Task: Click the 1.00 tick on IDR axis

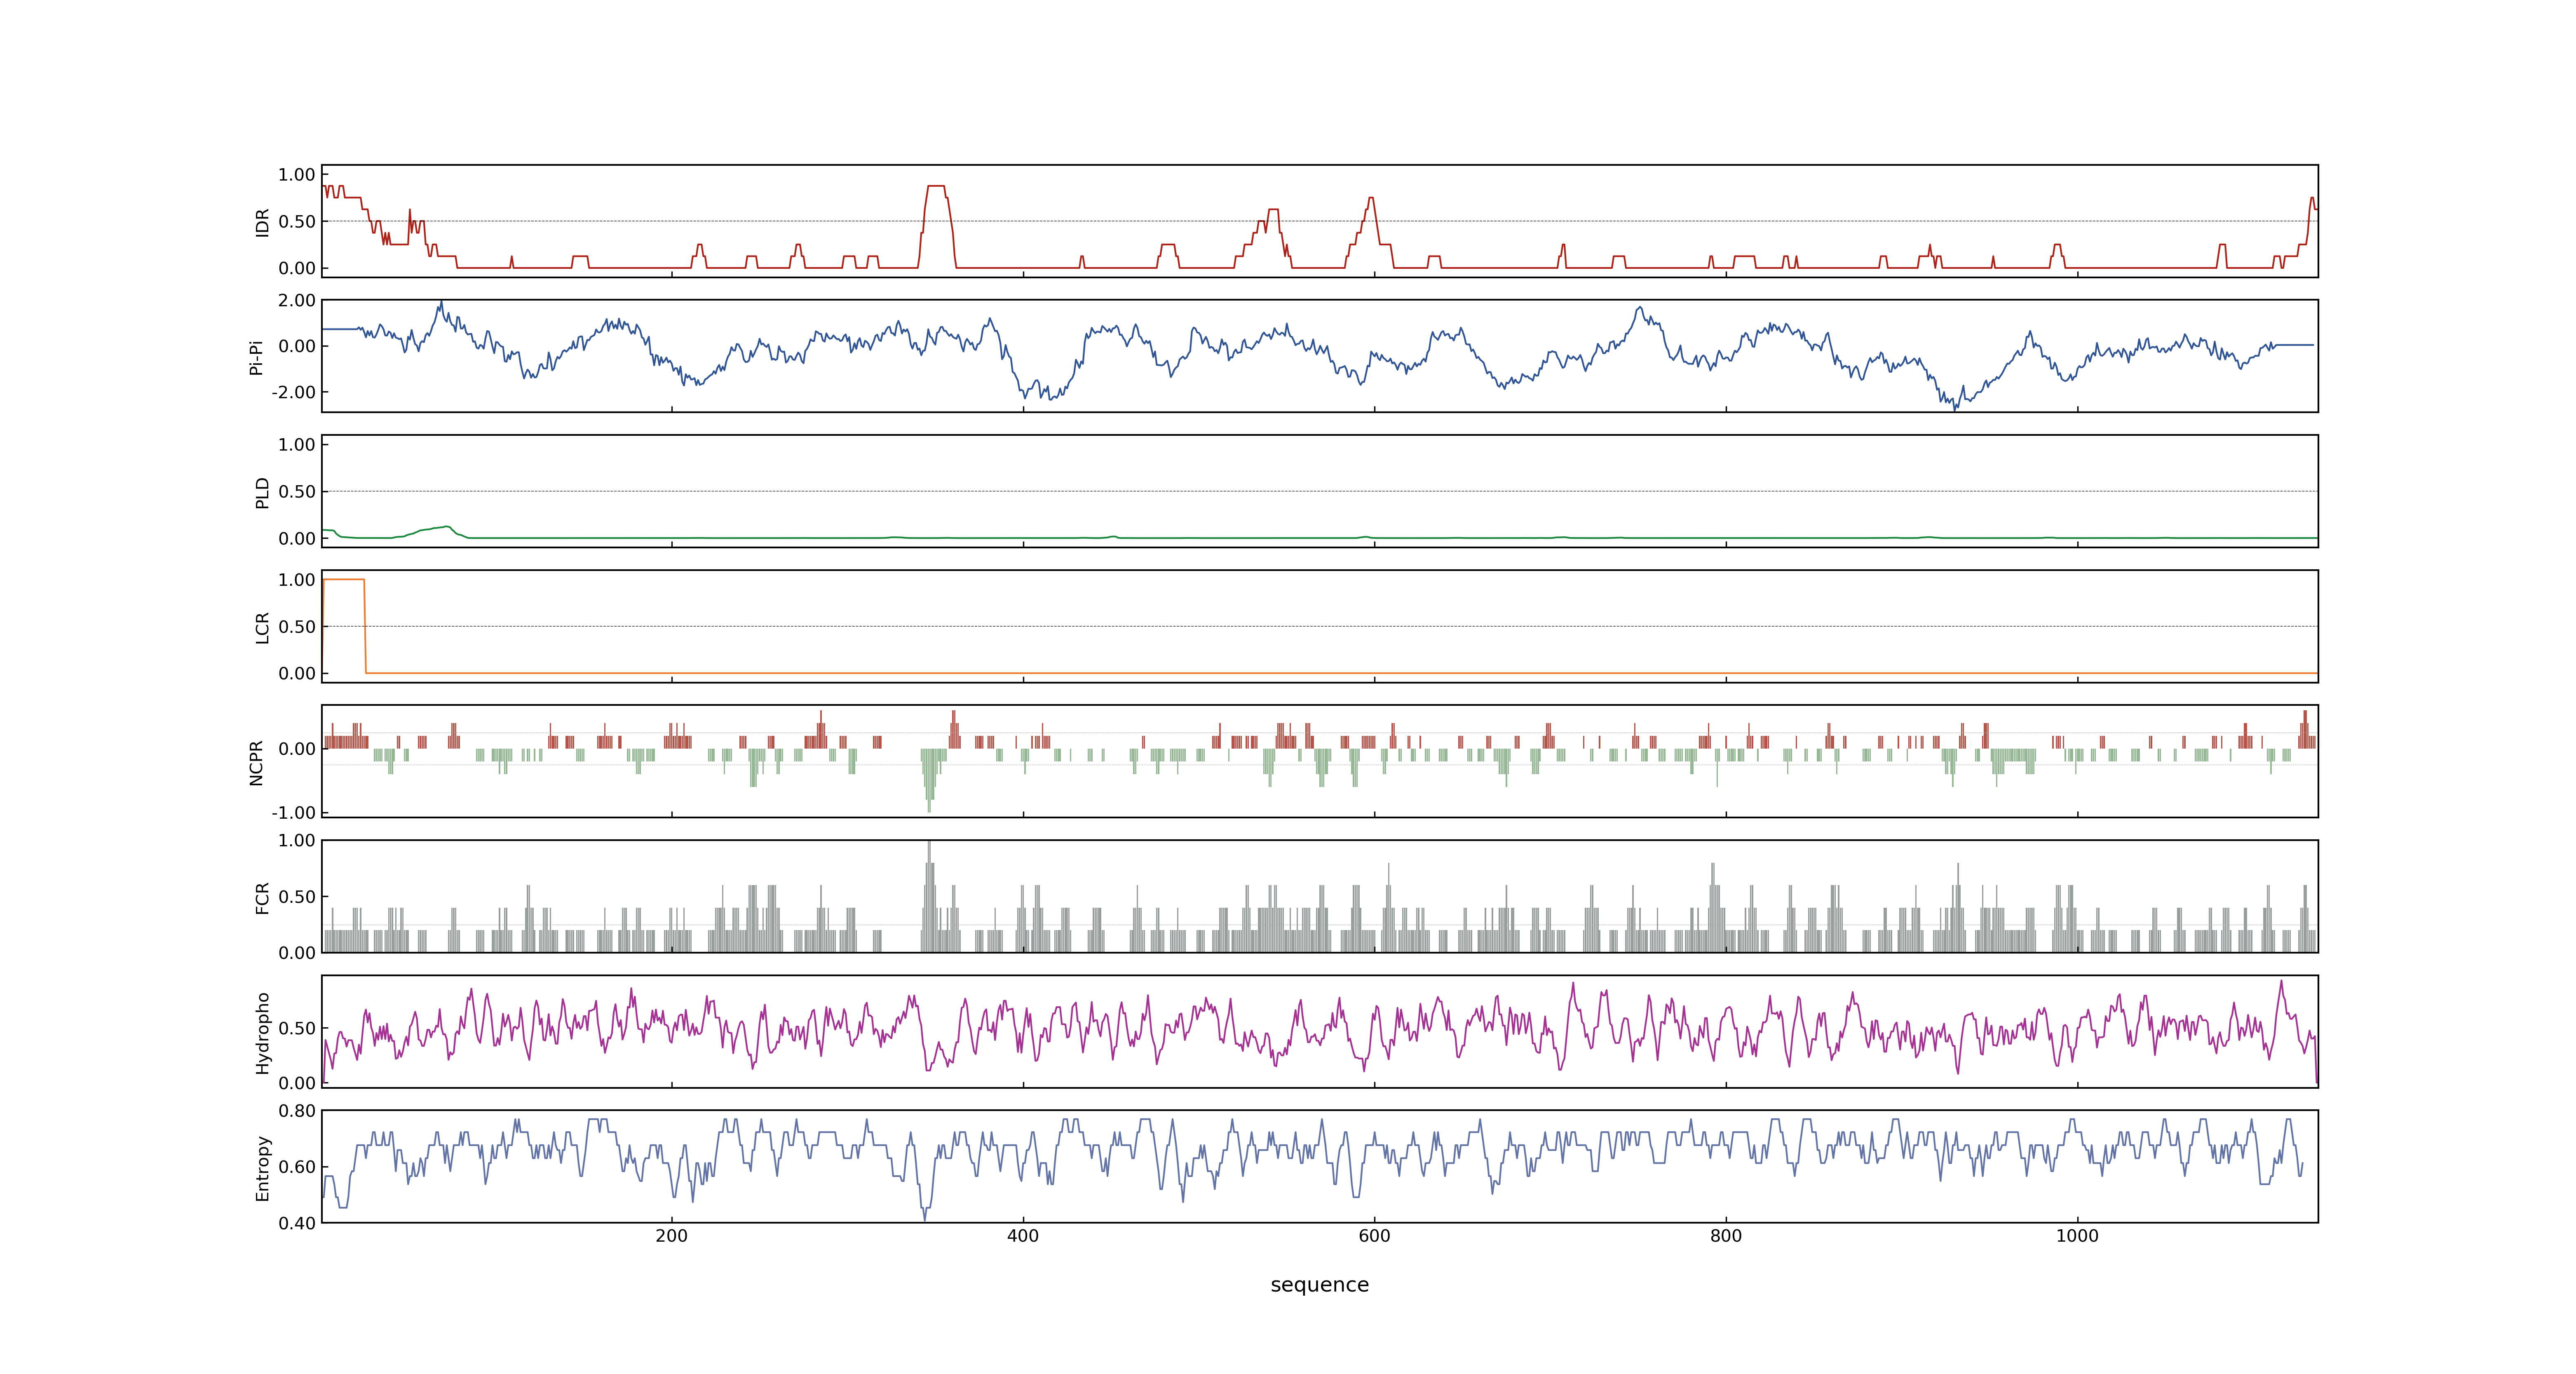Action: pos(297,175)
